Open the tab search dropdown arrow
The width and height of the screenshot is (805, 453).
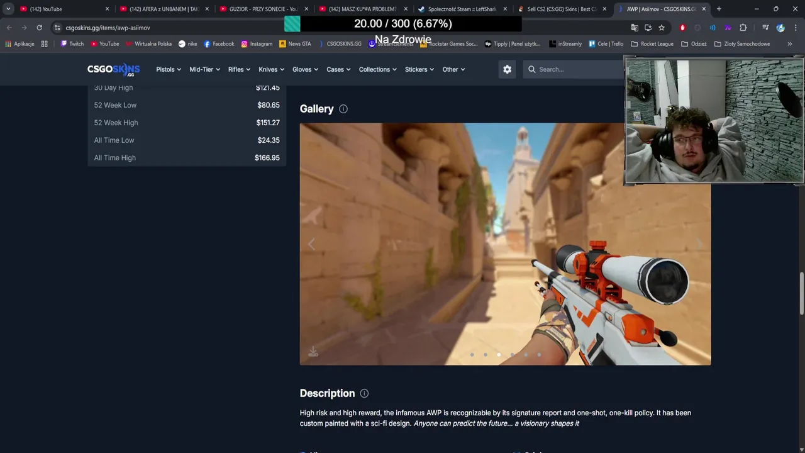[x=8, y=9]
